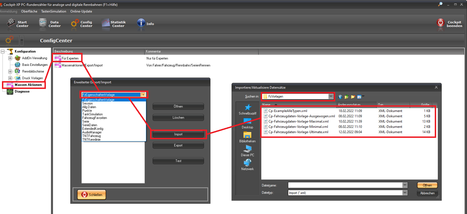Open the FzEigenschaftenVorlage dropdown arrow
Viewport: 467px width, 214px height.
[x=143, y=95]
